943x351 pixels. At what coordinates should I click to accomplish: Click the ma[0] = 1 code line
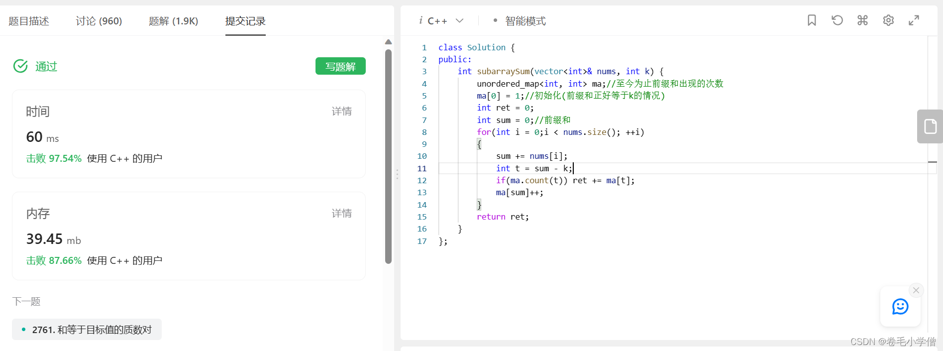point(571,96)
